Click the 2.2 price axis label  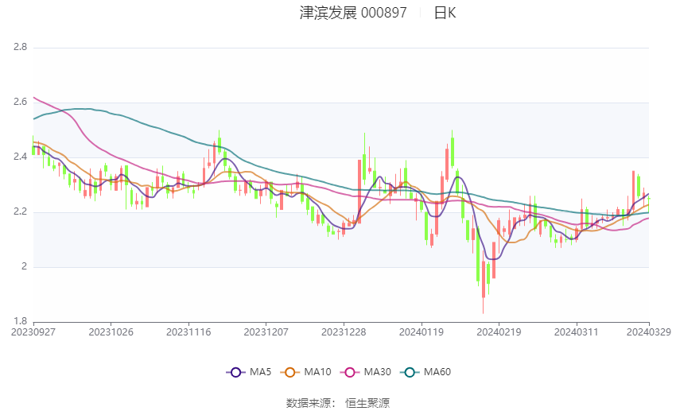(x=20, y=211)
